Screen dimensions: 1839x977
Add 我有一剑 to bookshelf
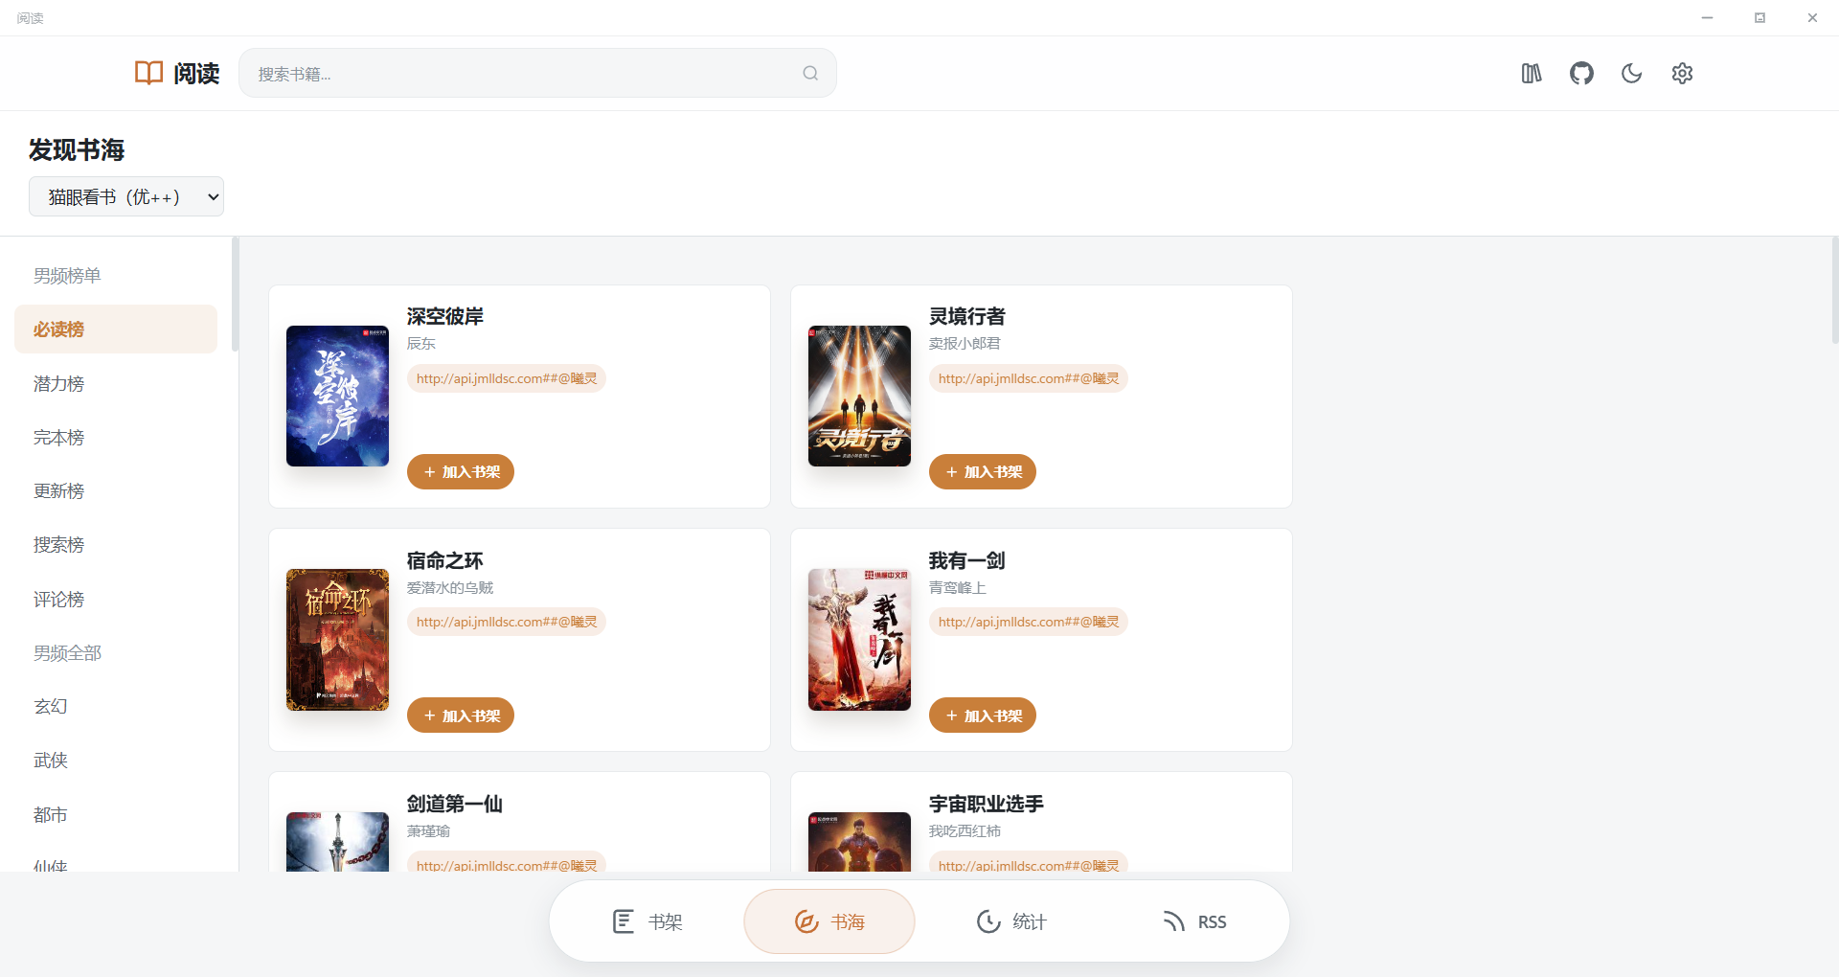pos(983,716)
